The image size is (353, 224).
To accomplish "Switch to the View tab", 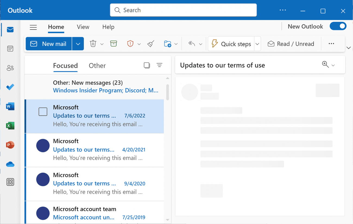I will click(x=83, y=27).
